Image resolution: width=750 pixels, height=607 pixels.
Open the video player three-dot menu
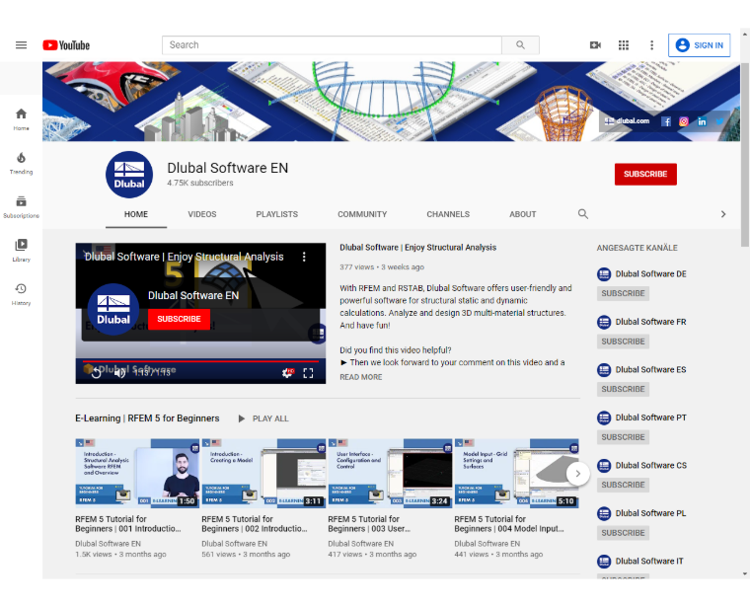coord(304,257)
